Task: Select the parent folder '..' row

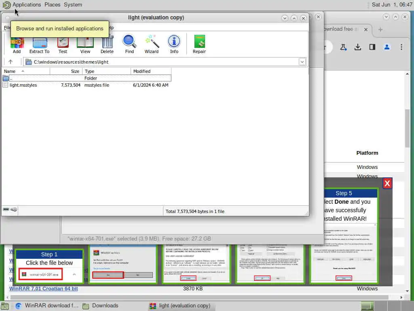Action: (87, 78)
